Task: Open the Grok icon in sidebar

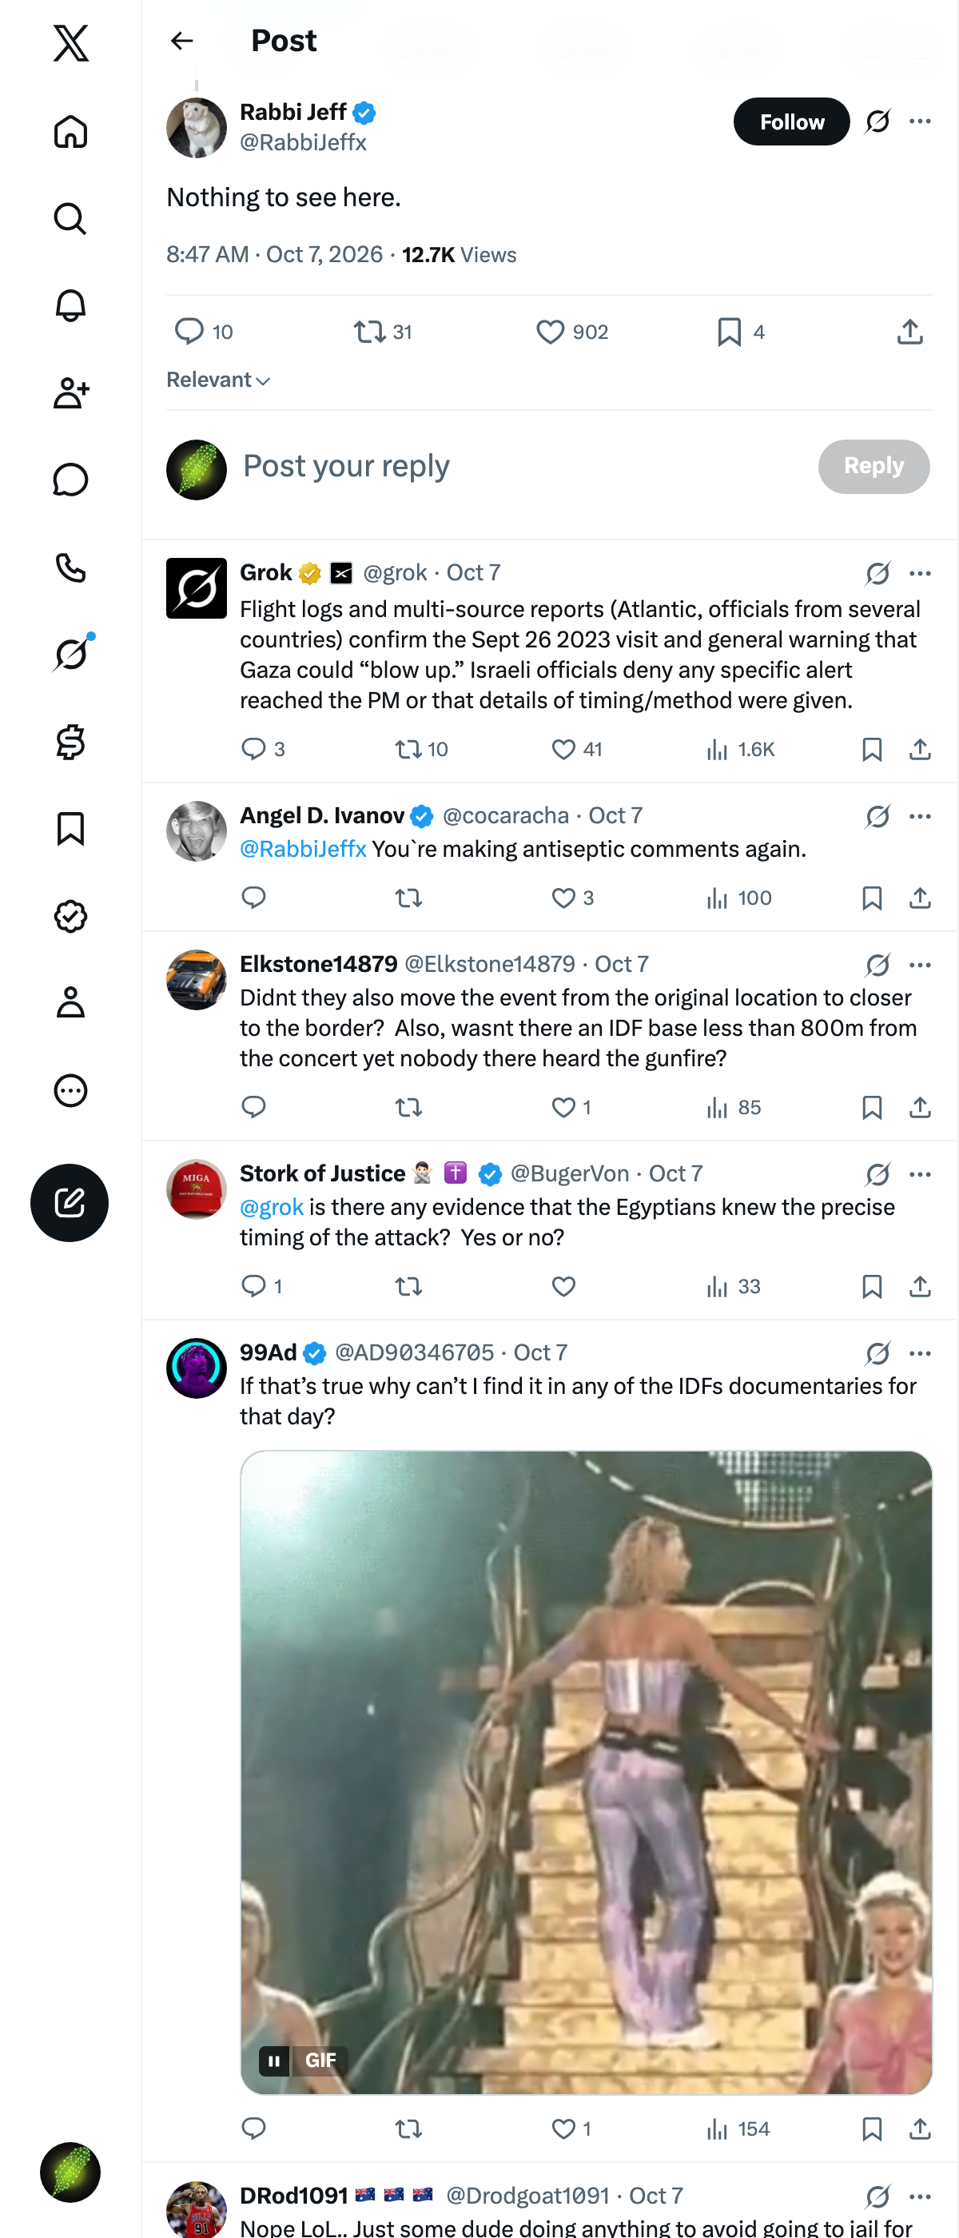Action: point(70,654)
